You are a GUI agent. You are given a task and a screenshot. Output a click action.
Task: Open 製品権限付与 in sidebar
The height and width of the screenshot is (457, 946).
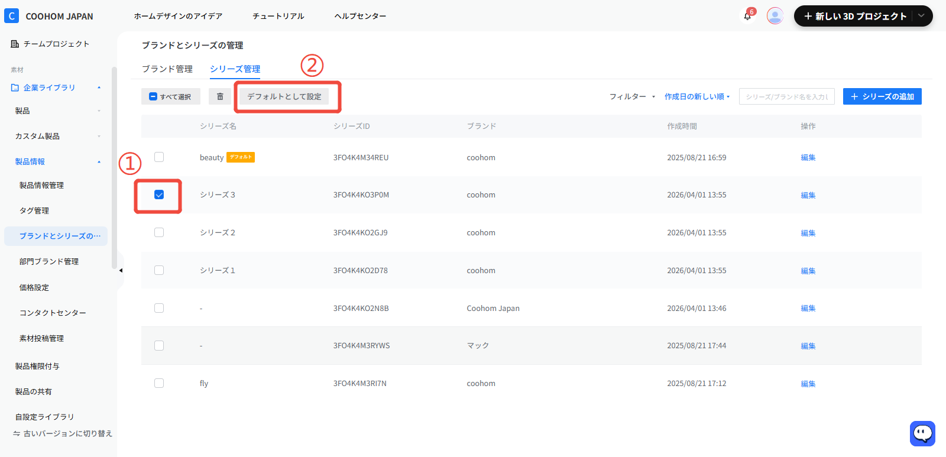coord(37,366)
